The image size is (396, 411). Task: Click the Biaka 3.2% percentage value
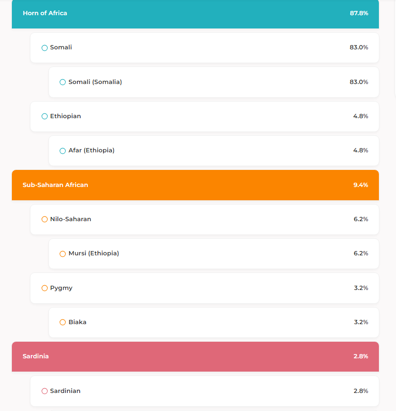(361, 322)
